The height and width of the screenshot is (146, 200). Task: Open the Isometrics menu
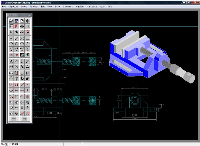tap(68, 7)
